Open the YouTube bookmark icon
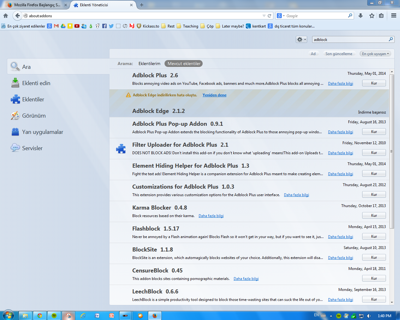 [x=77, y=26]
